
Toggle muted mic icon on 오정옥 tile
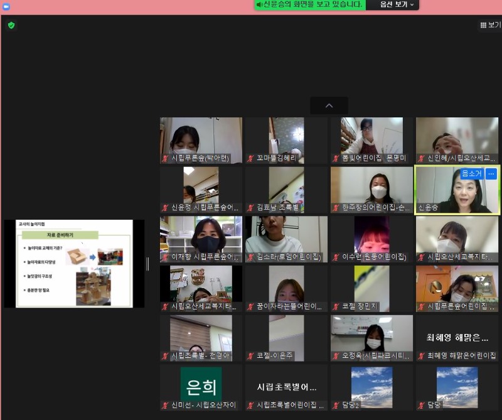tap(336, 356)
